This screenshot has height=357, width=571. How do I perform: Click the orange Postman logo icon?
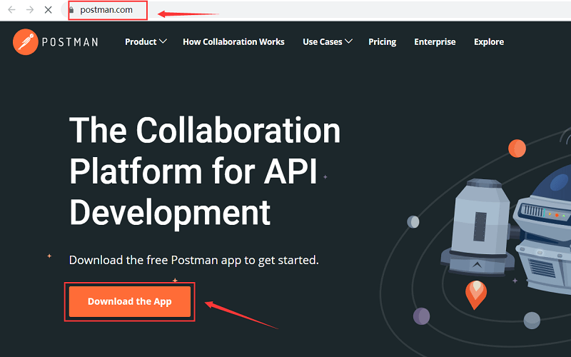[26, 42]
